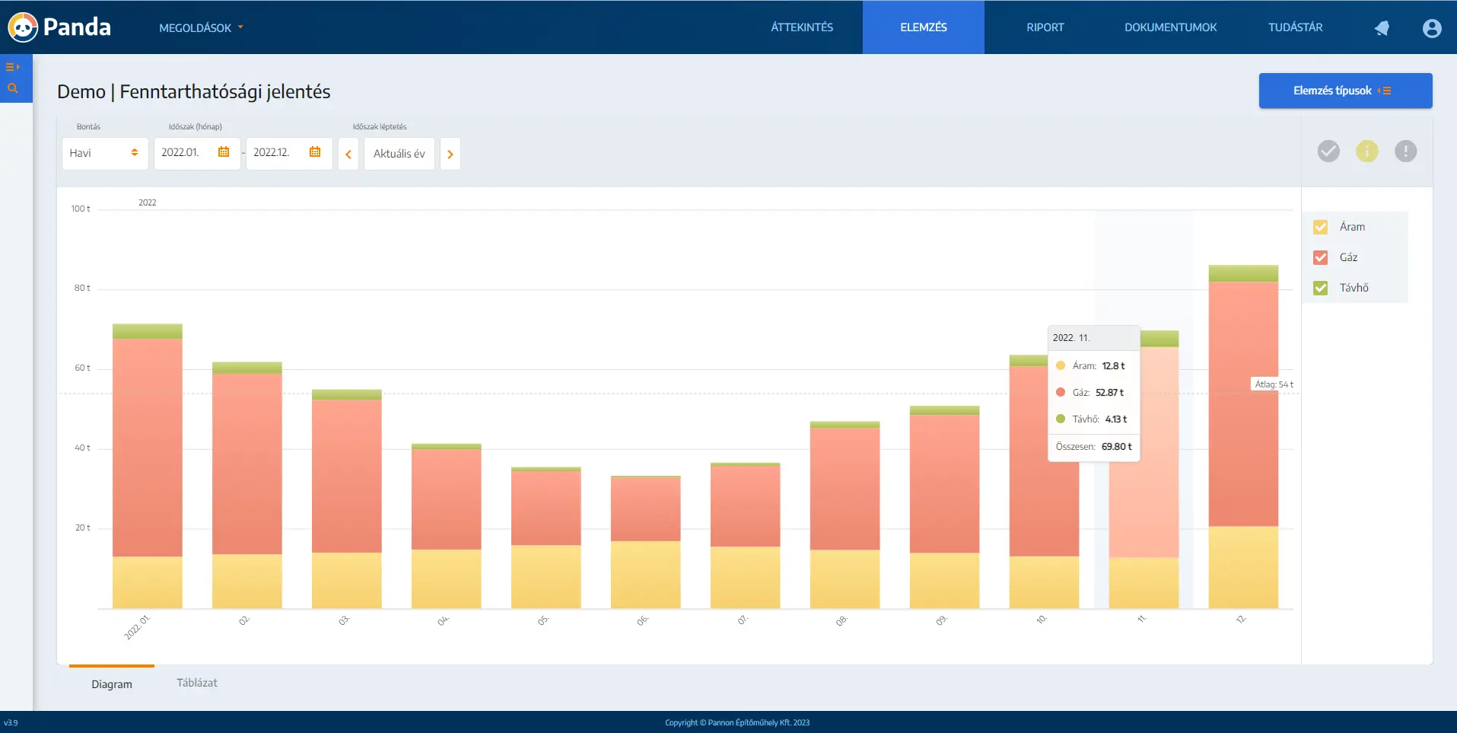This screenshot has width=1457, height=733.
Task: Uncheck the Áram legend checkbox
Action: (1321, 227)
